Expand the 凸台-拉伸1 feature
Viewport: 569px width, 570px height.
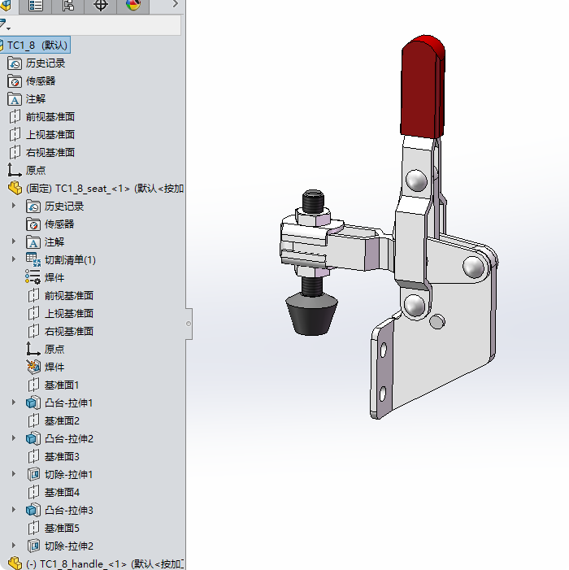point(14,402)
